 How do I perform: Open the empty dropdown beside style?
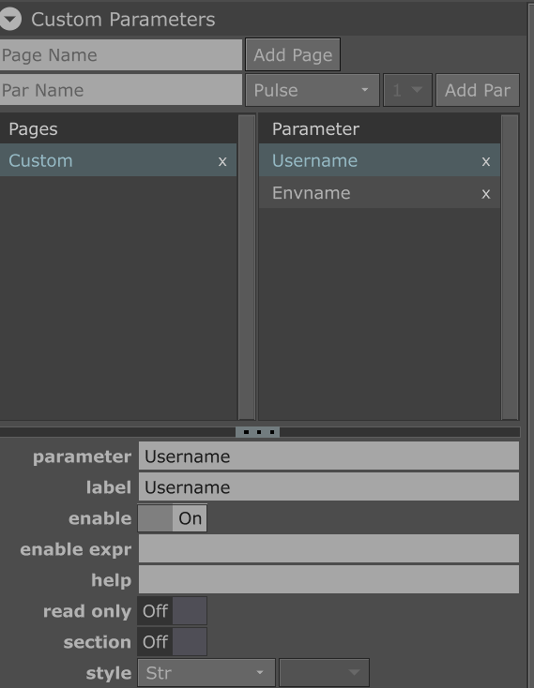(x=324, y=673)
